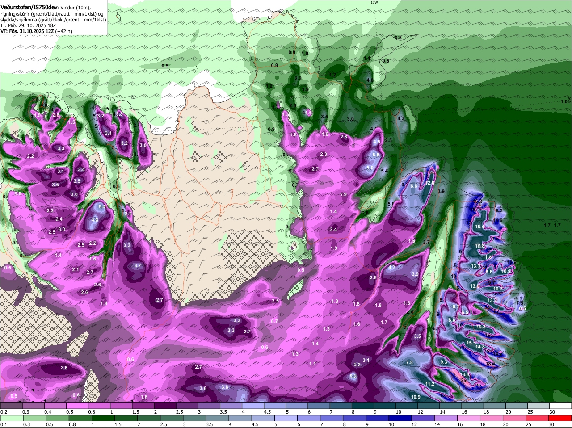
Task: Click the '10.7' precipitation value on the map
Action: tap(498, 289)
